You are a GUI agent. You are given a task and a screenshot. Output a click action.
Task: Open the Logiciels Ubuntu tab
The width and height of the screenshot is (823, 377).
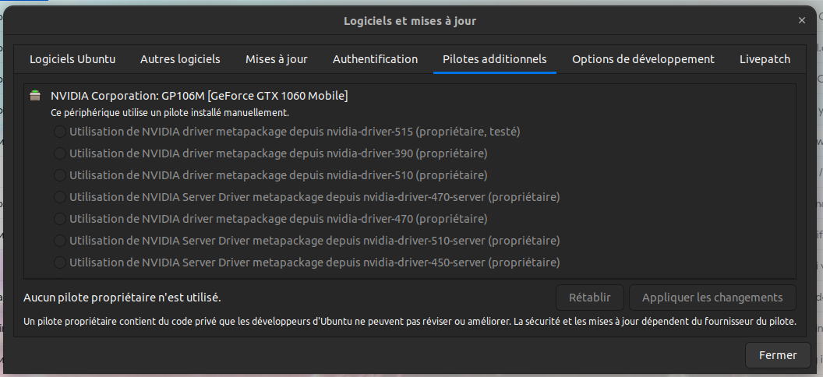pos(72,59)
